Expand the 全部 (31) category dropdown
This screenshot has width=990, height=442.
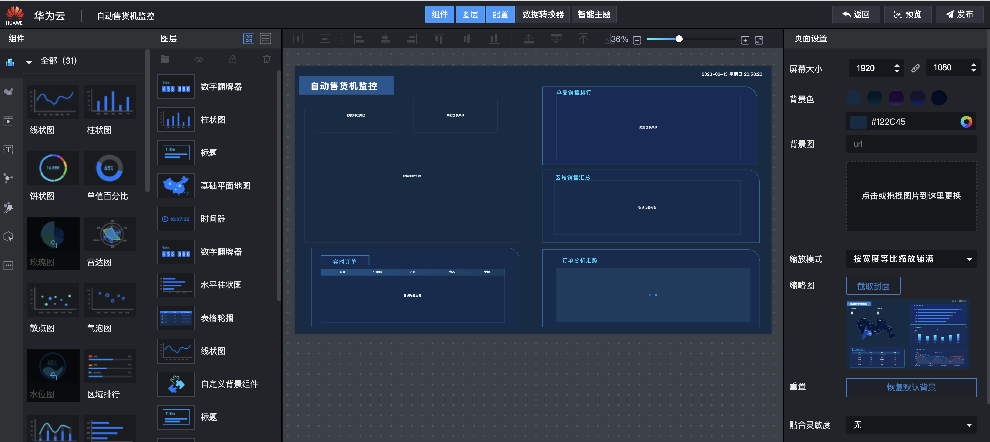29,61
